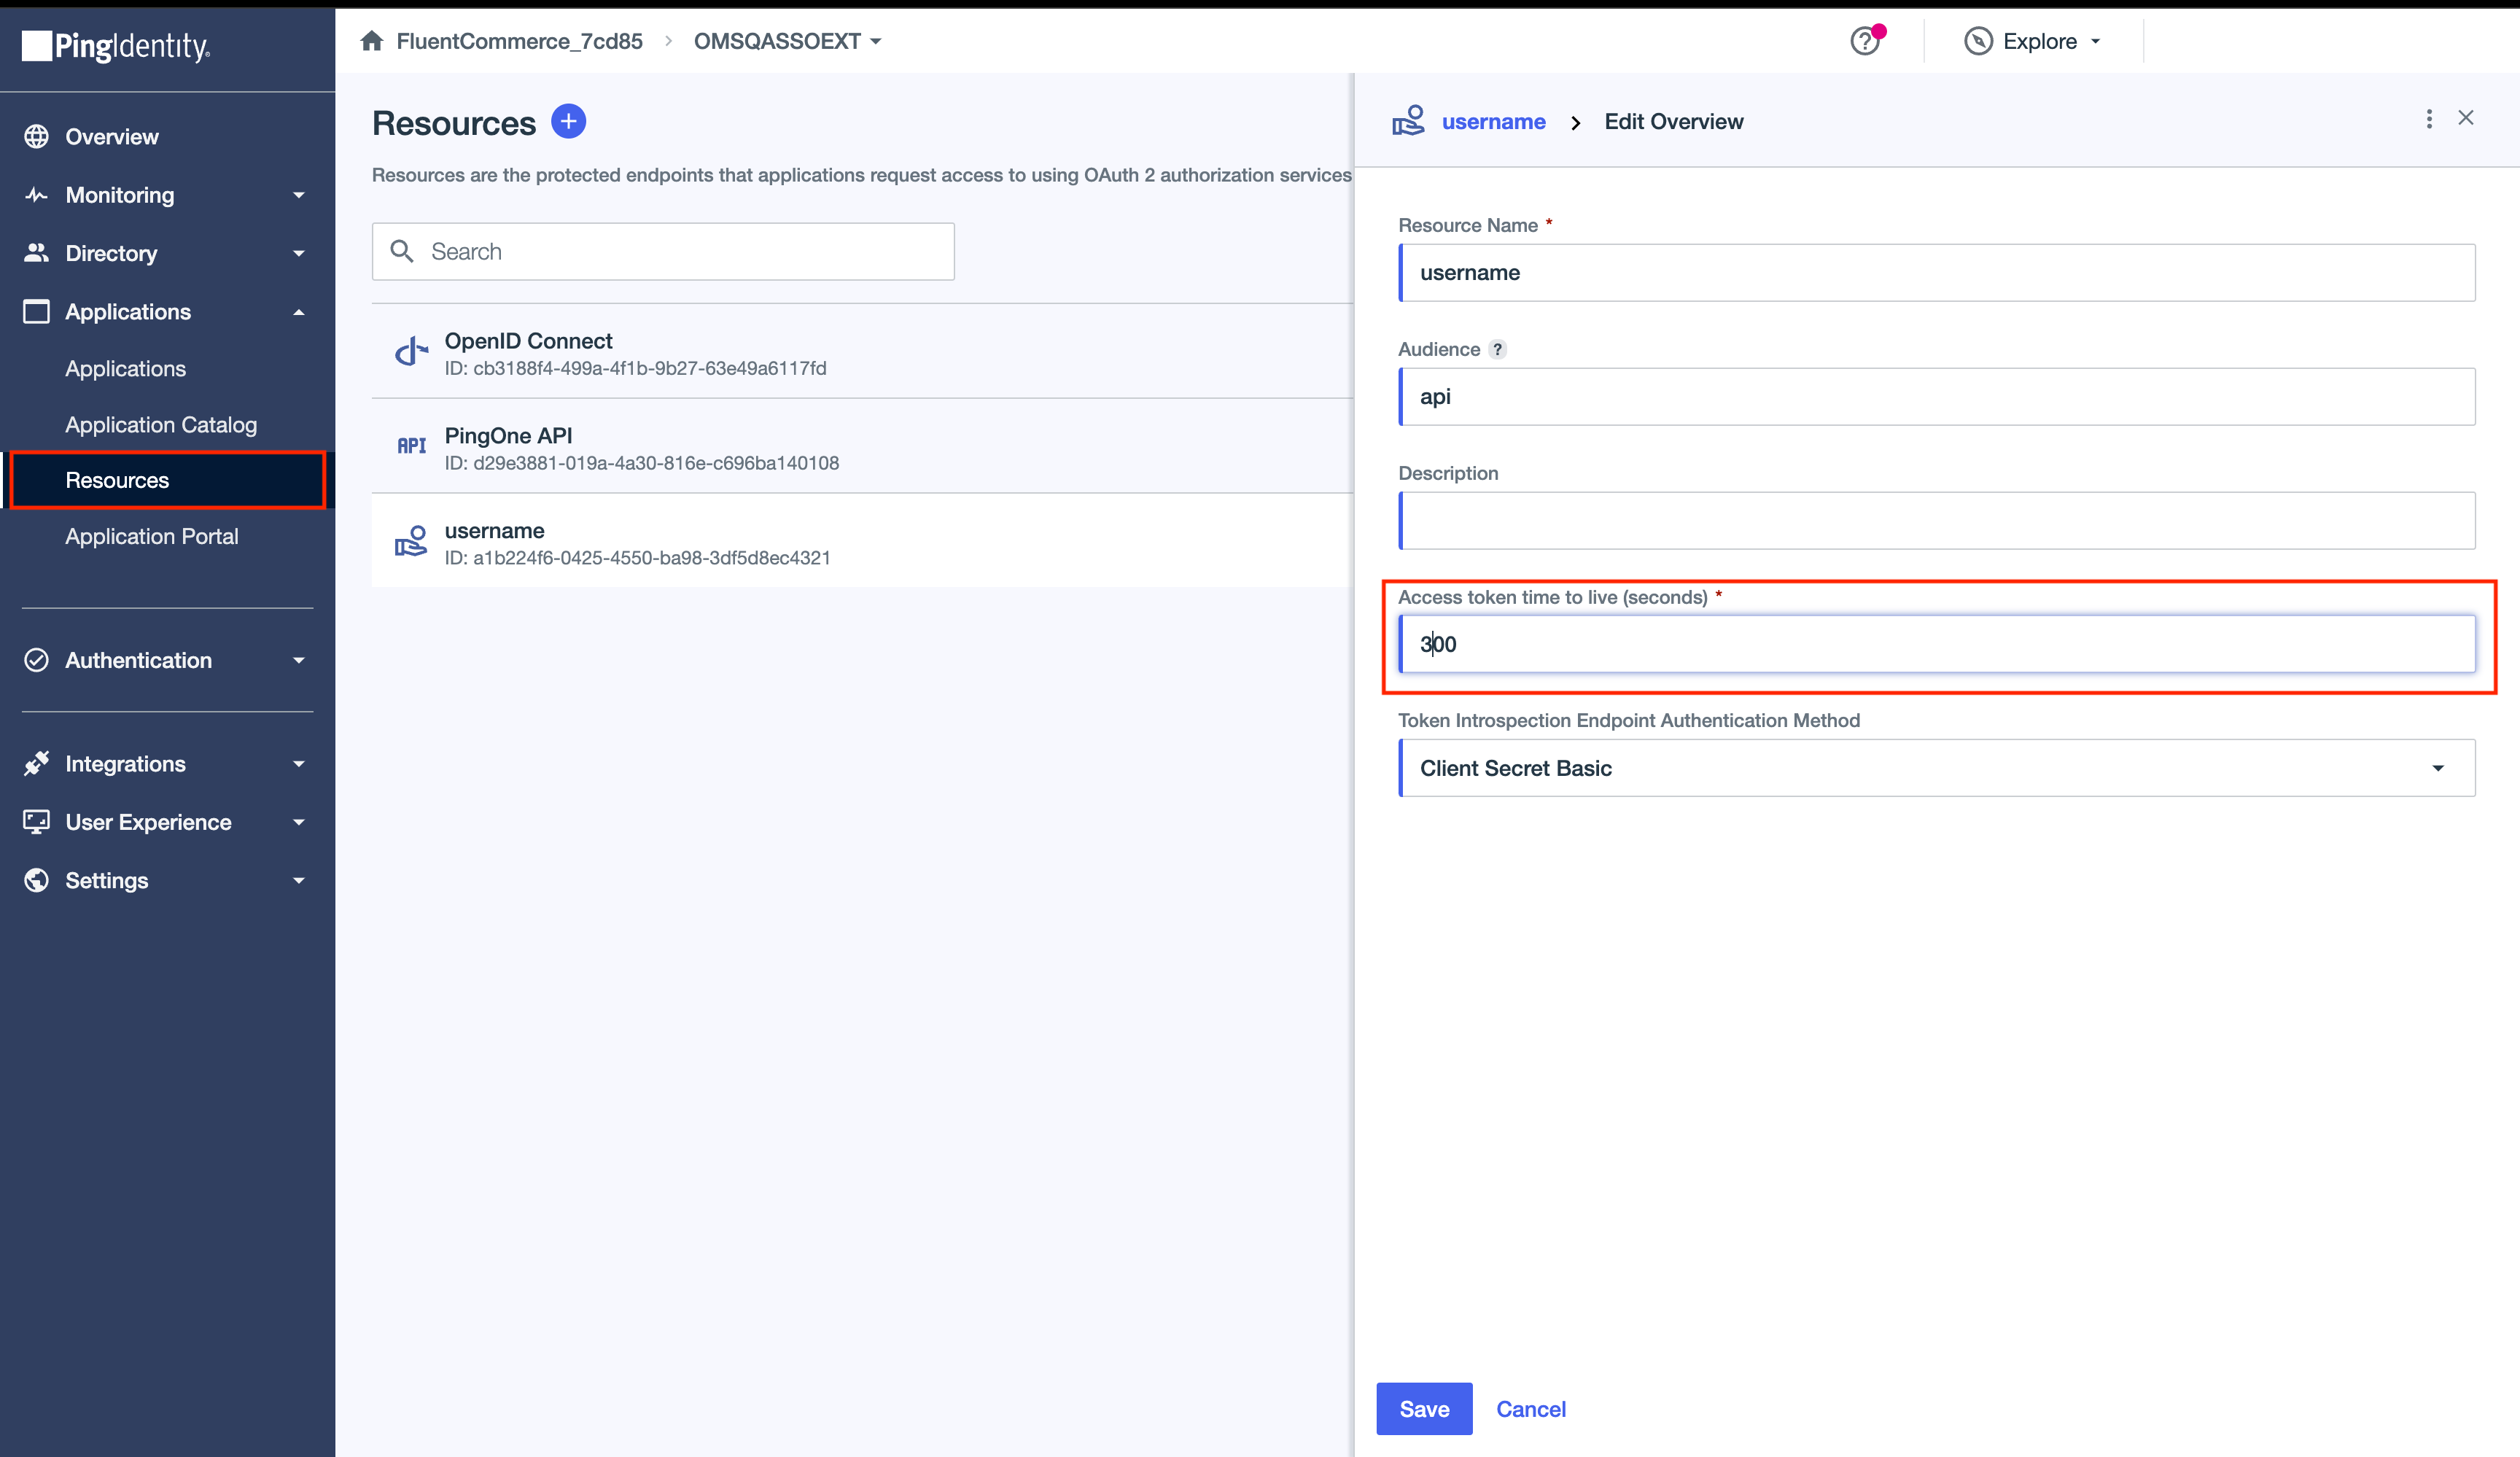Open Token Introspection Authentication Method dropdown
Image resolution: width=2520 pixels, height=1457 pixels.
pos(1936,768)
